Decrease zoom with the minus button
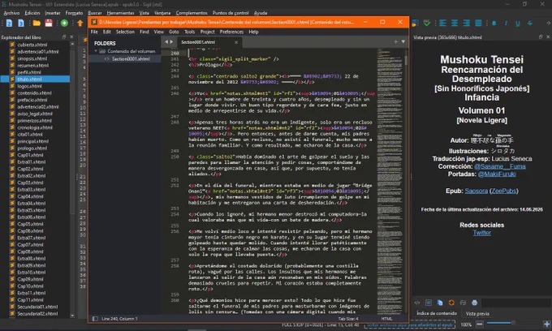 tap(480, 324)
